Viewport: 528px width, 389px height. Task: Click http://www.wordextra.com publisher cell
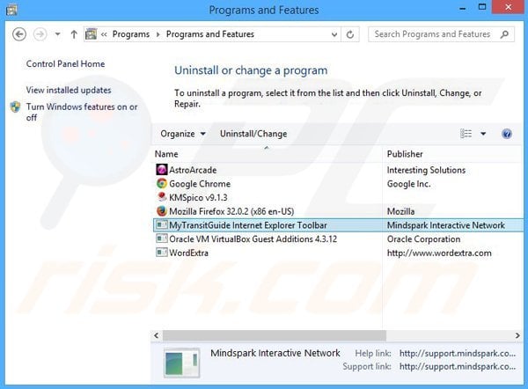point(439,253)
